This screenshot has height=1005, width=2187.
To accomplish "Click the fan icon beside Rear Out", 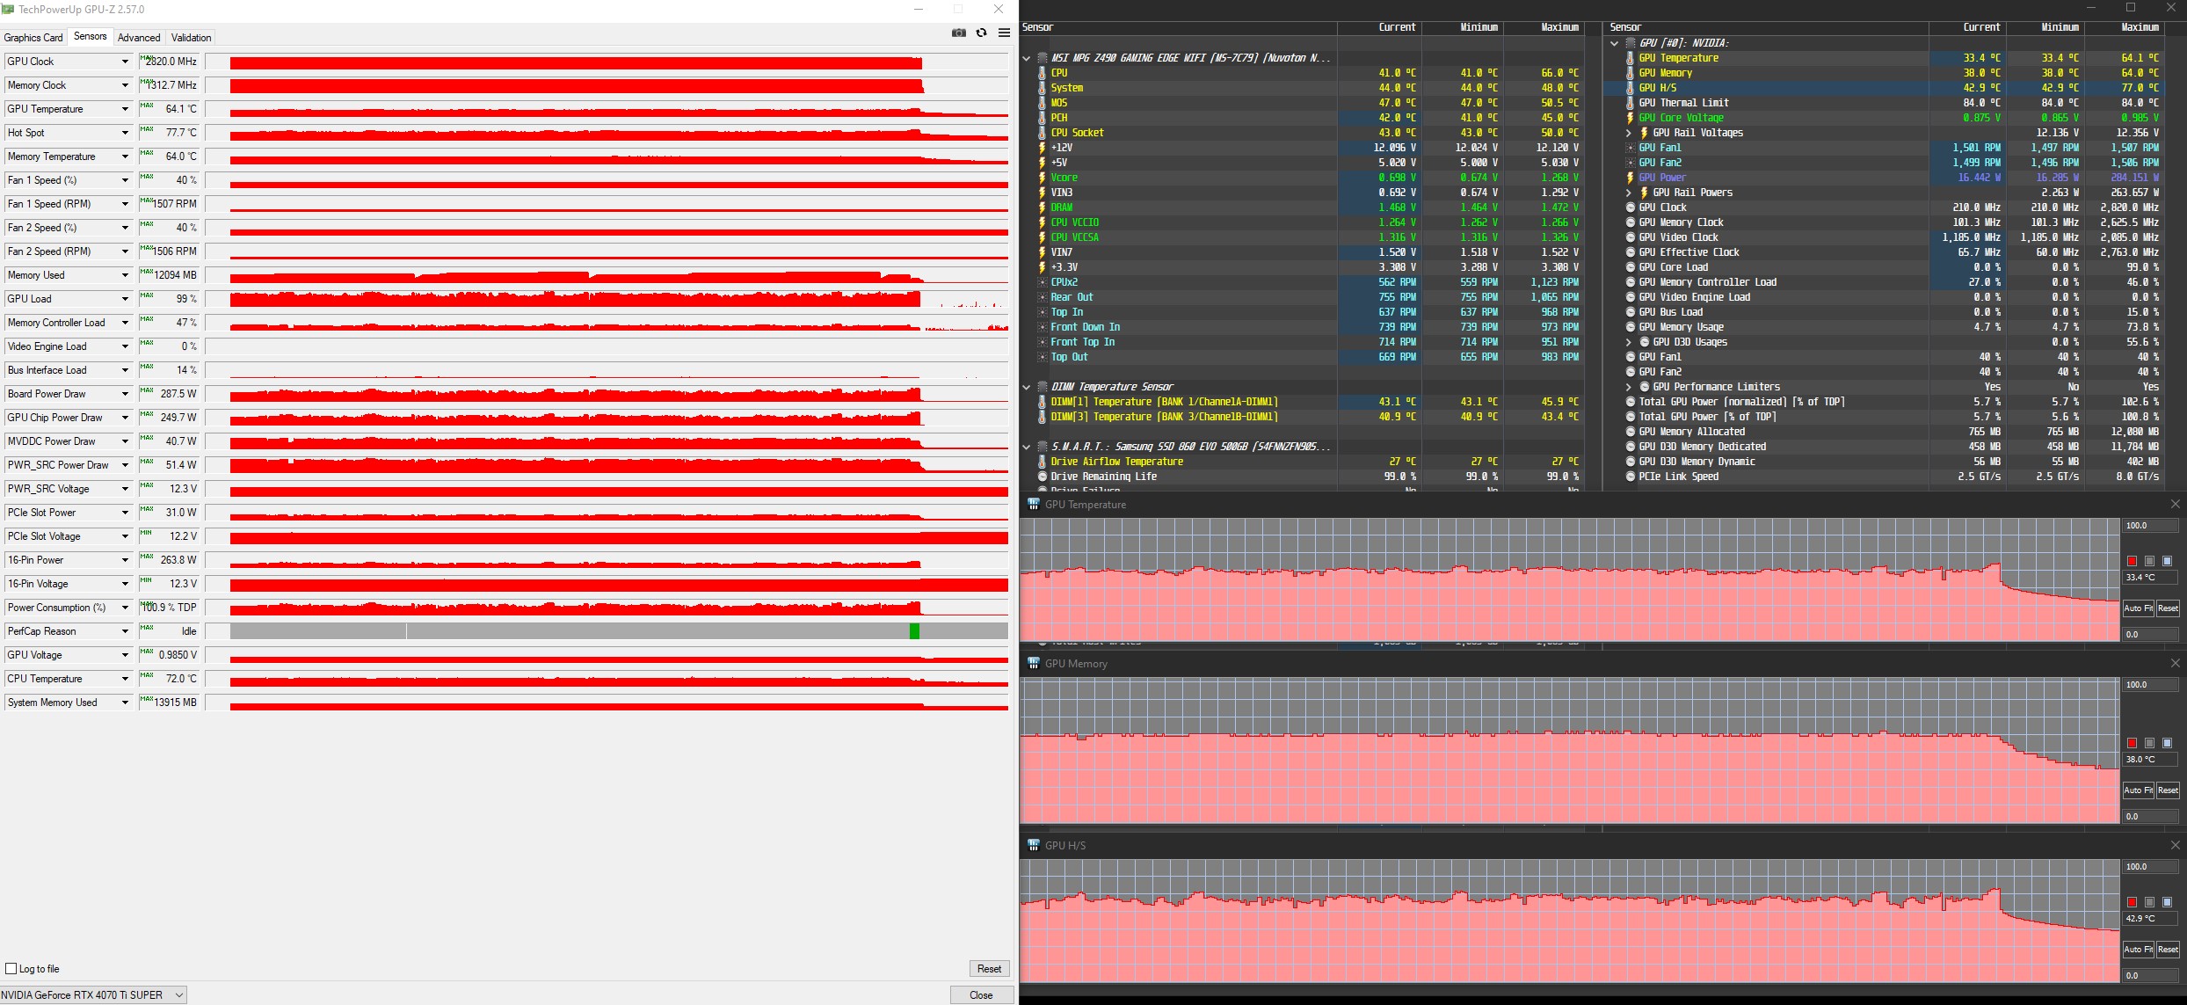I will point(1043,297).
